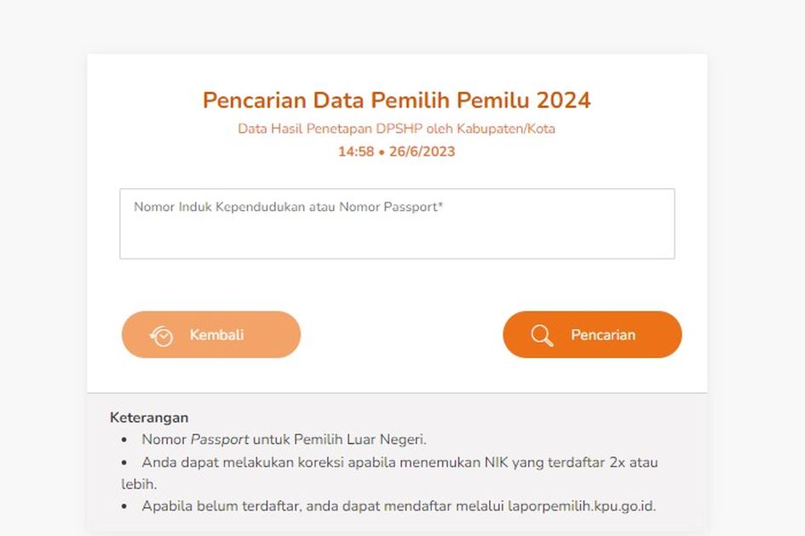Click the wrapped word lebih in the notes
Image resolution: width=805 pixels, height=536 pixels.
[137, 484]
